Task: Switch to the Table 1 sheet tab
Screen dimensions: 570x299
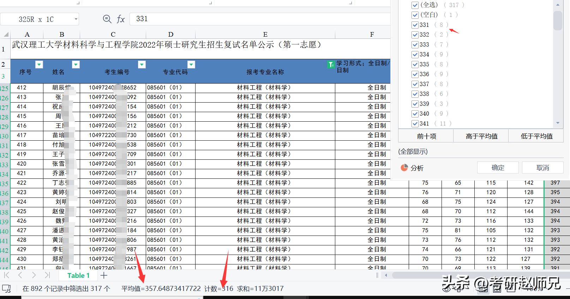Action: (x=78, y=275)
